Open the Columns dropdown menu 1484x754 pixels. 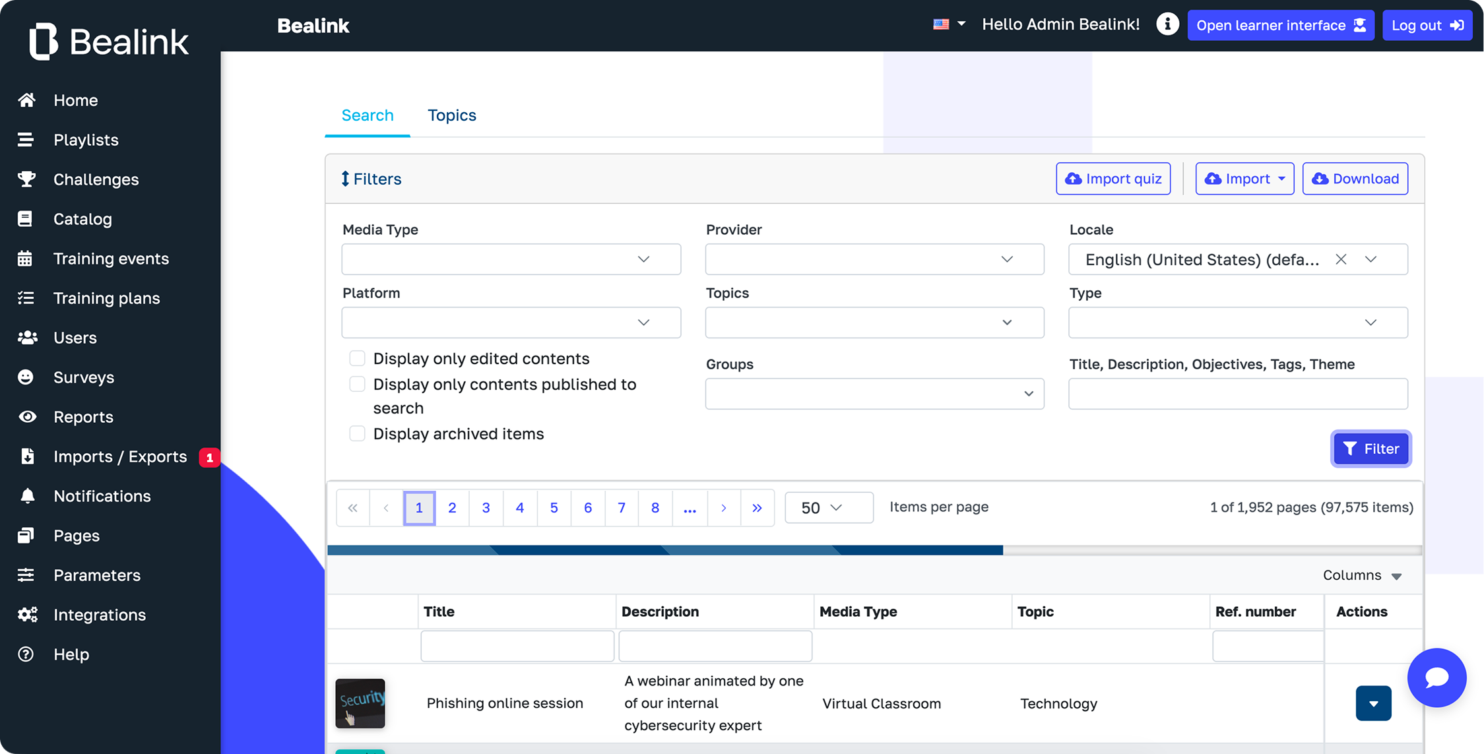point(1361,575)
